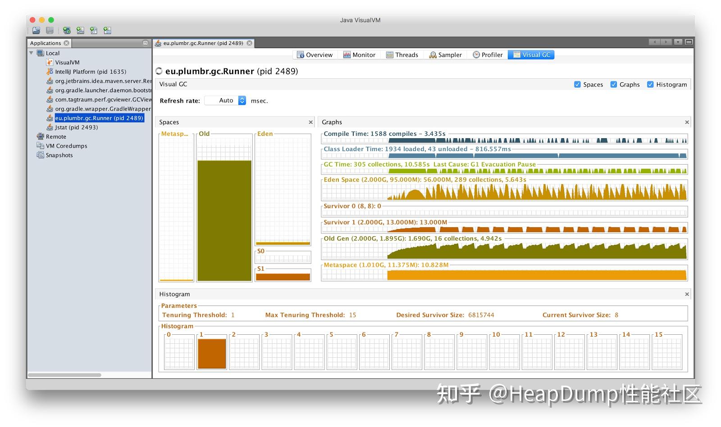Image resolution: width=721 pixels, height=427 pixels.
Task: Select com.tagtraum.perf.gcviewer.GCViewer process
Action: pos(103,99)
